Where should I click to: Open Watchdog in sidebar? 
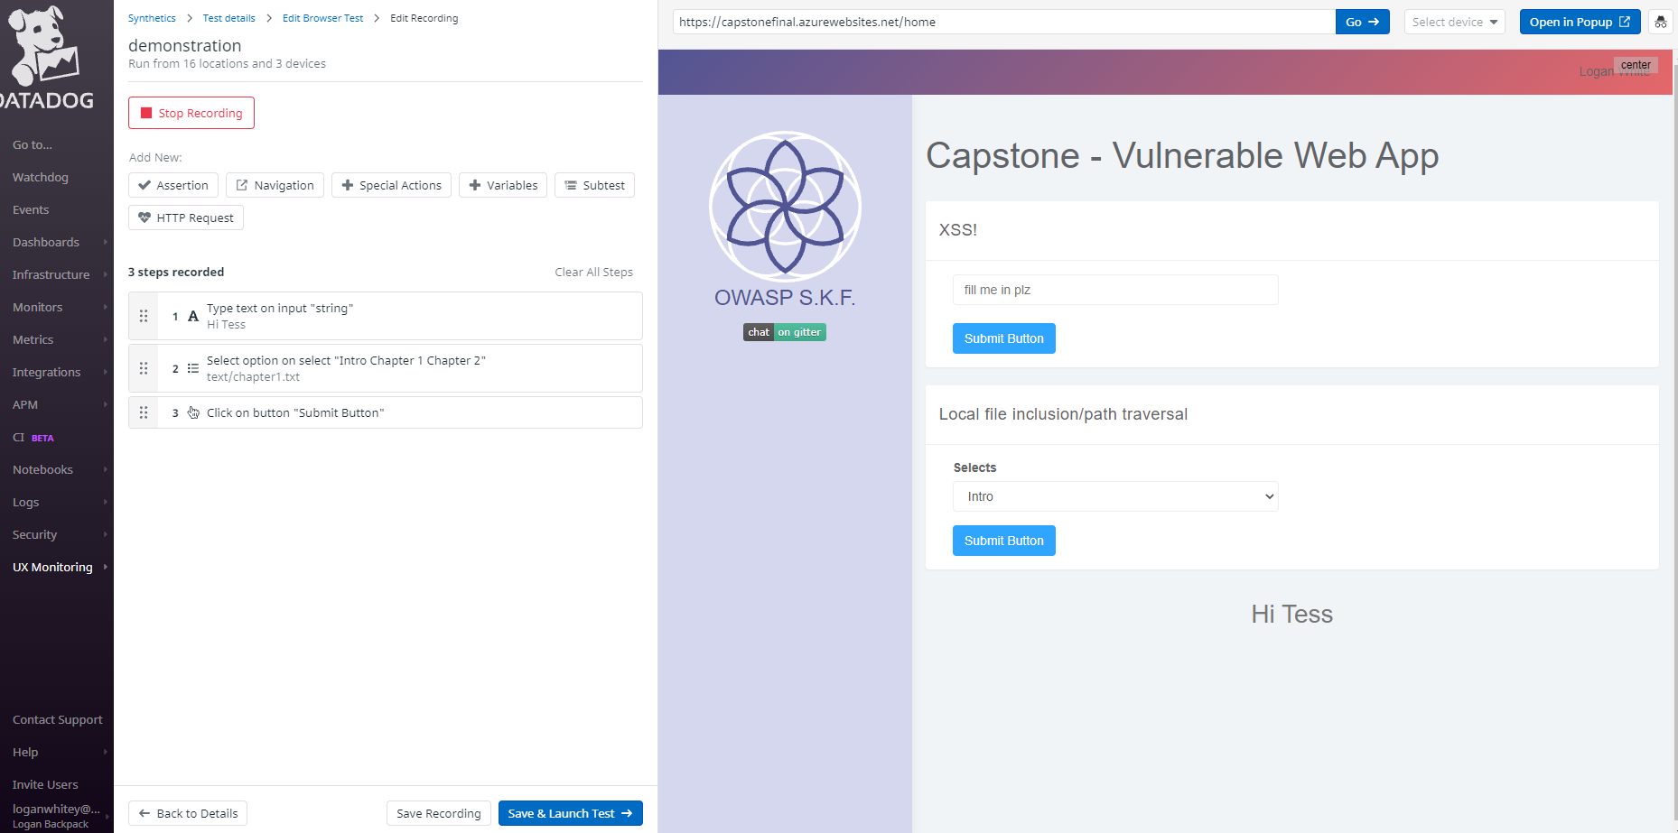click(41, 177)
